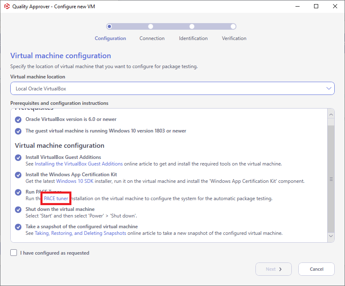Click the checkmark beside Windows 10 version 1803

tap(18, 131)
